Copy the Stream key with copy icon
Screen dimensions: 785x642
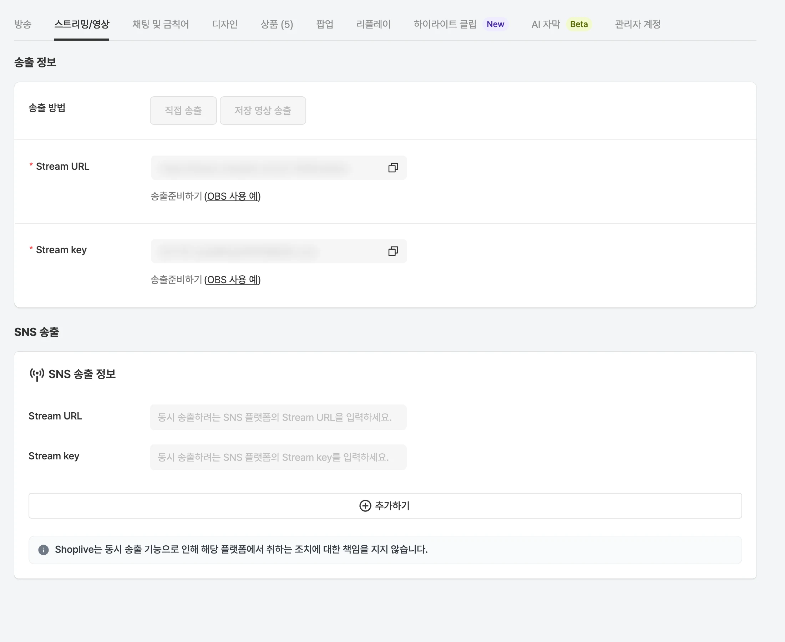tap(393, 251)
